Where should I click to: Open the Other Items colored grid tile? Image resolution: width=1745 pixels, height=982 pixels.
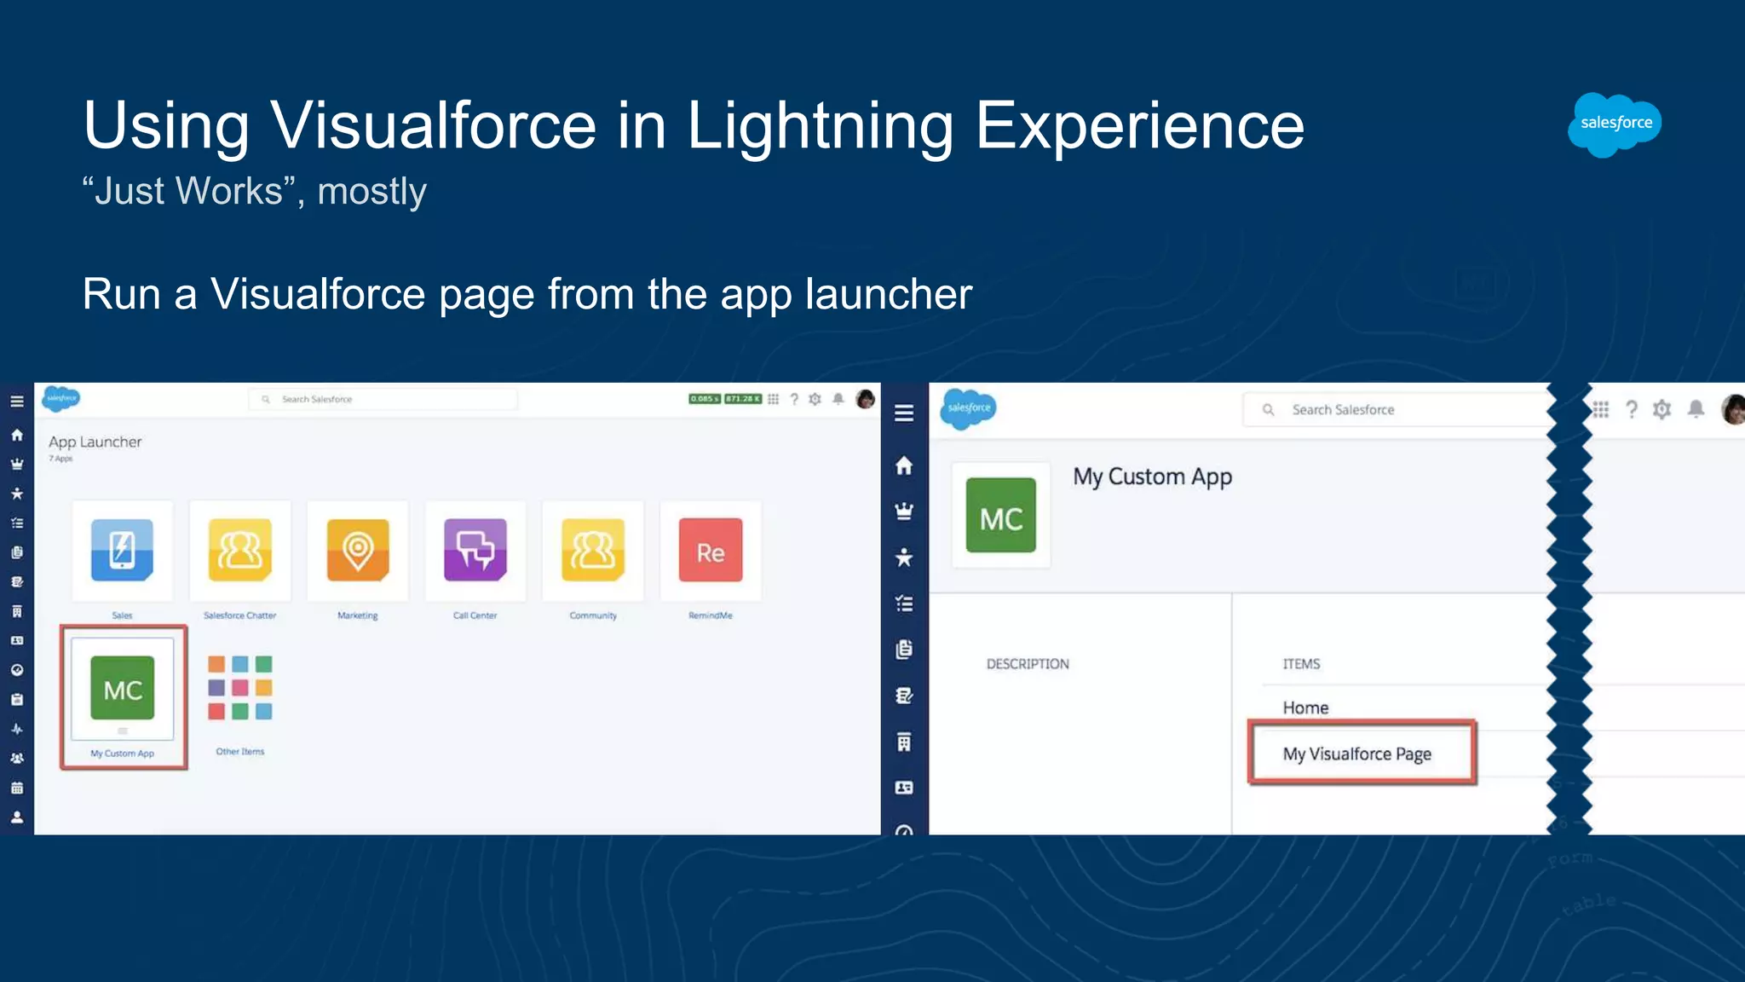click(x=240, y=687)
